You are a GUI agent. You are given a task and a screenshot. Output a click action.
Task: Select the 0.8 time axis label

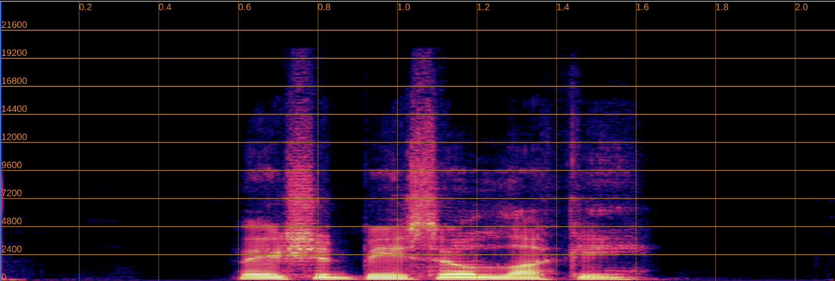tap(324, 8)
